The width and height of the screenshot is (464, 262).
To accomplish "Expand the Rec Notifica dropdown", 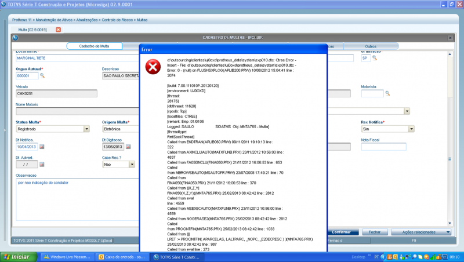I will (411, 129).
